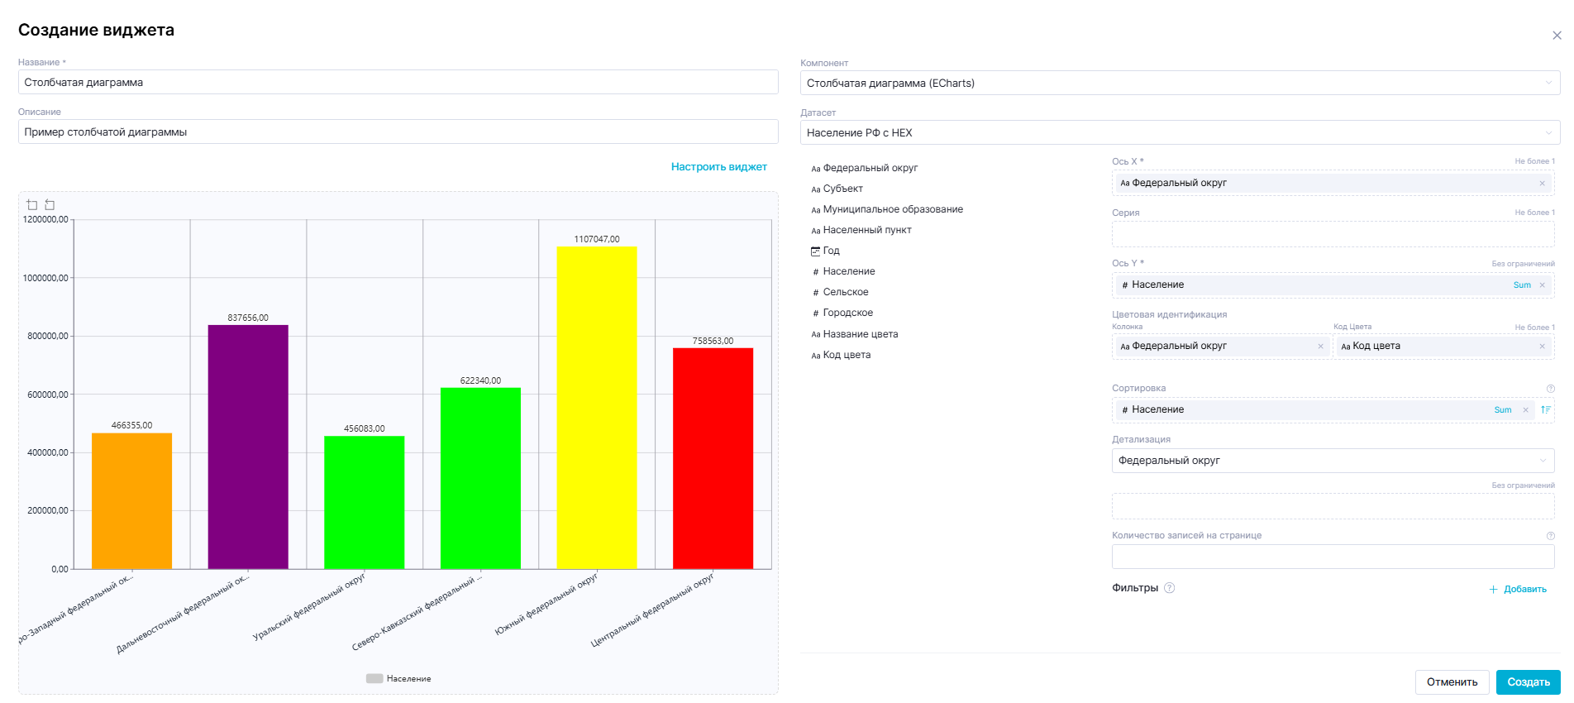This screenshot has height=703, width=1574.
Task: Toggle sort direction icon in Сортировка
Action: point(1545,410)
